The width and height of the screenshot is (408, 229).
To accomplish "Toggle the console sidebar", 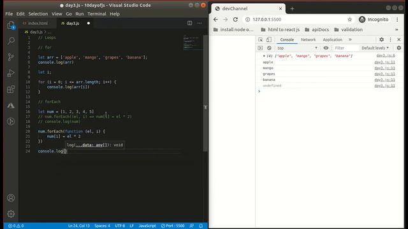I will (x=260, y=48).
